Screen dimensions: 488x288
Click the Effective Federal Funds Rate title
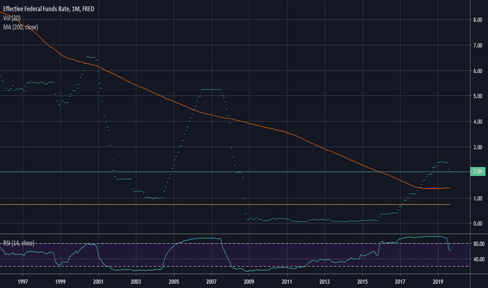[49, 9]
